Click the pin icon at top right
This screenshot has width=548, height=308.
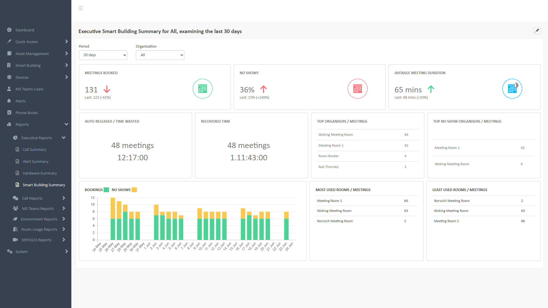tap(537, 31)
